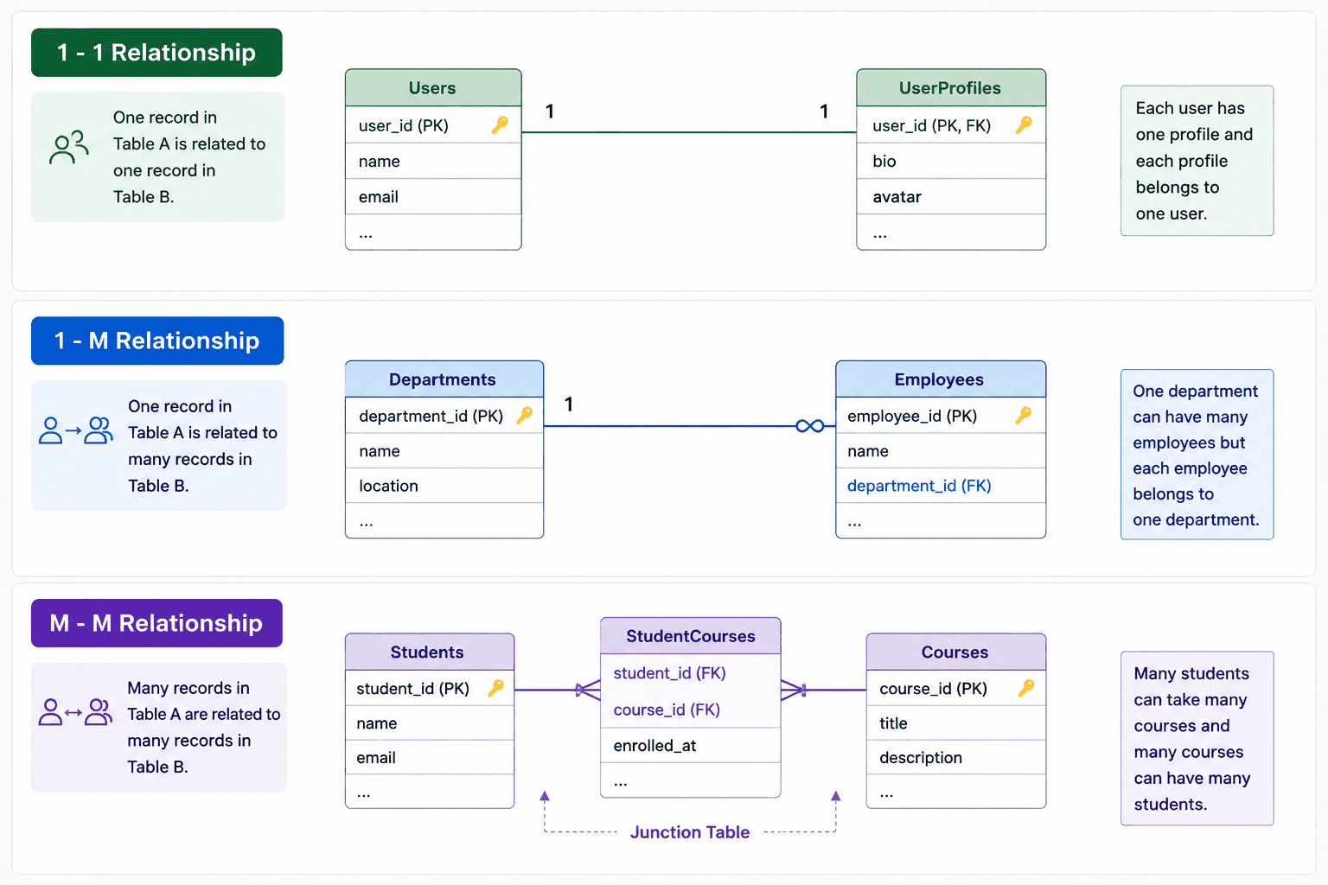Click the location row in Departments

[444, 486]
